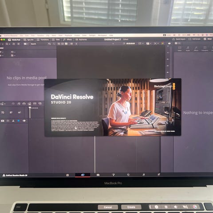The height and width of the screenshot is (213, 213).
Task: Switch to the Fairlight page icon
Action: pyautogui.click(x=144, y=175)
